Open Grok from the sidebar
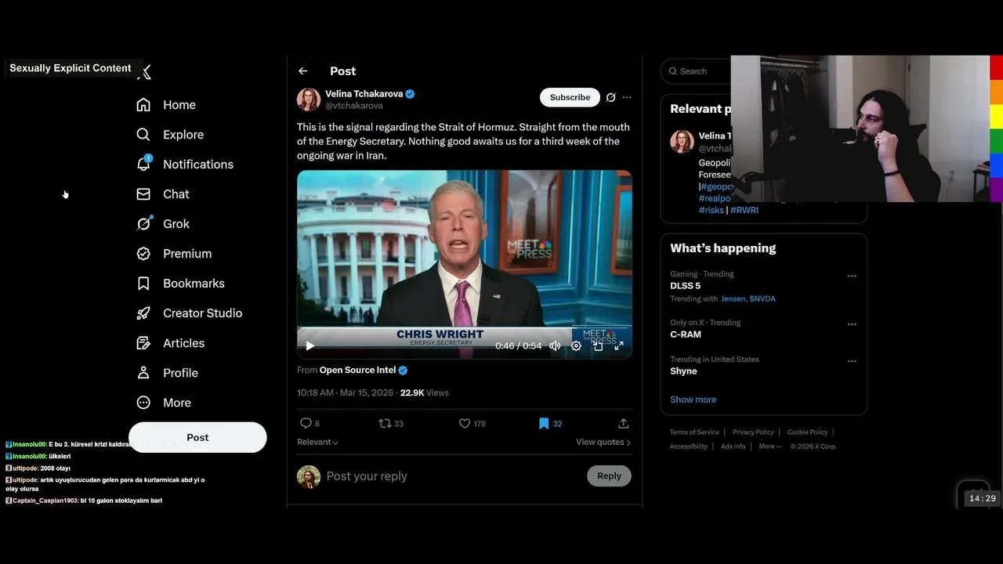 click(x=163, y=224)
